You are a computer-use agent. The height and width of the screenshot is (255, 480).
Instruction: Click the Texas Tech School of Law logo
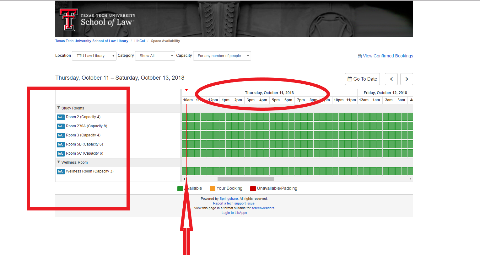click(x=97, y=19)
